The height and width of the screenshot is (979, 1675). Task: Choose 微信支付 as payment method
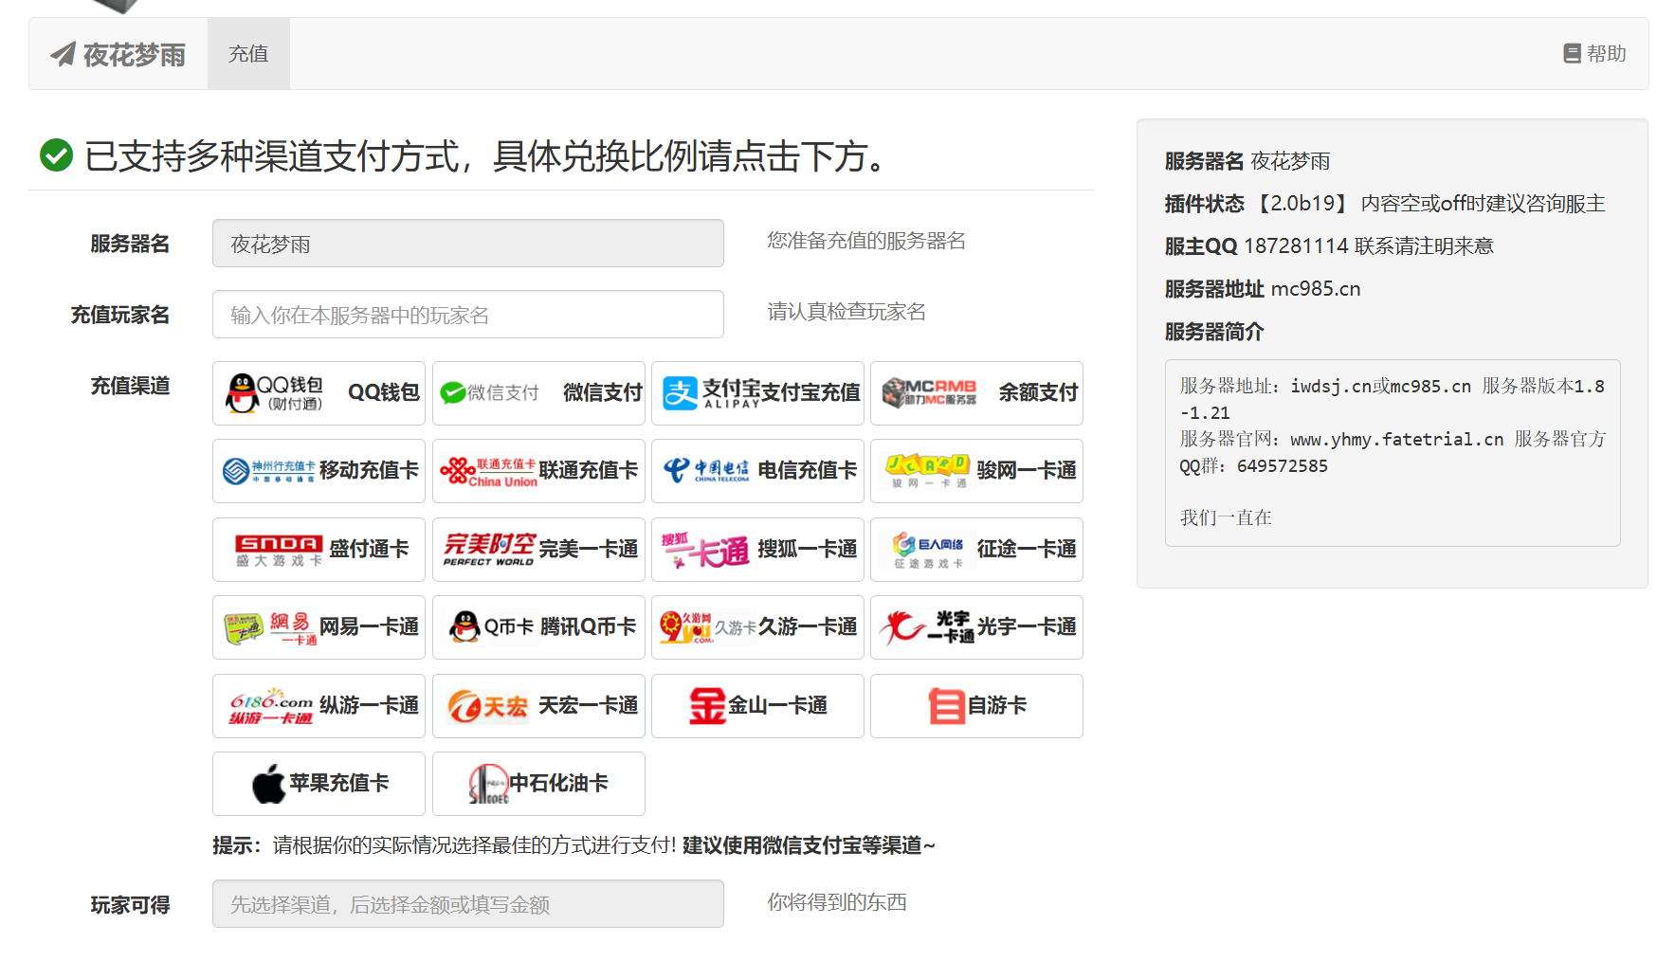tap(538, 393)
